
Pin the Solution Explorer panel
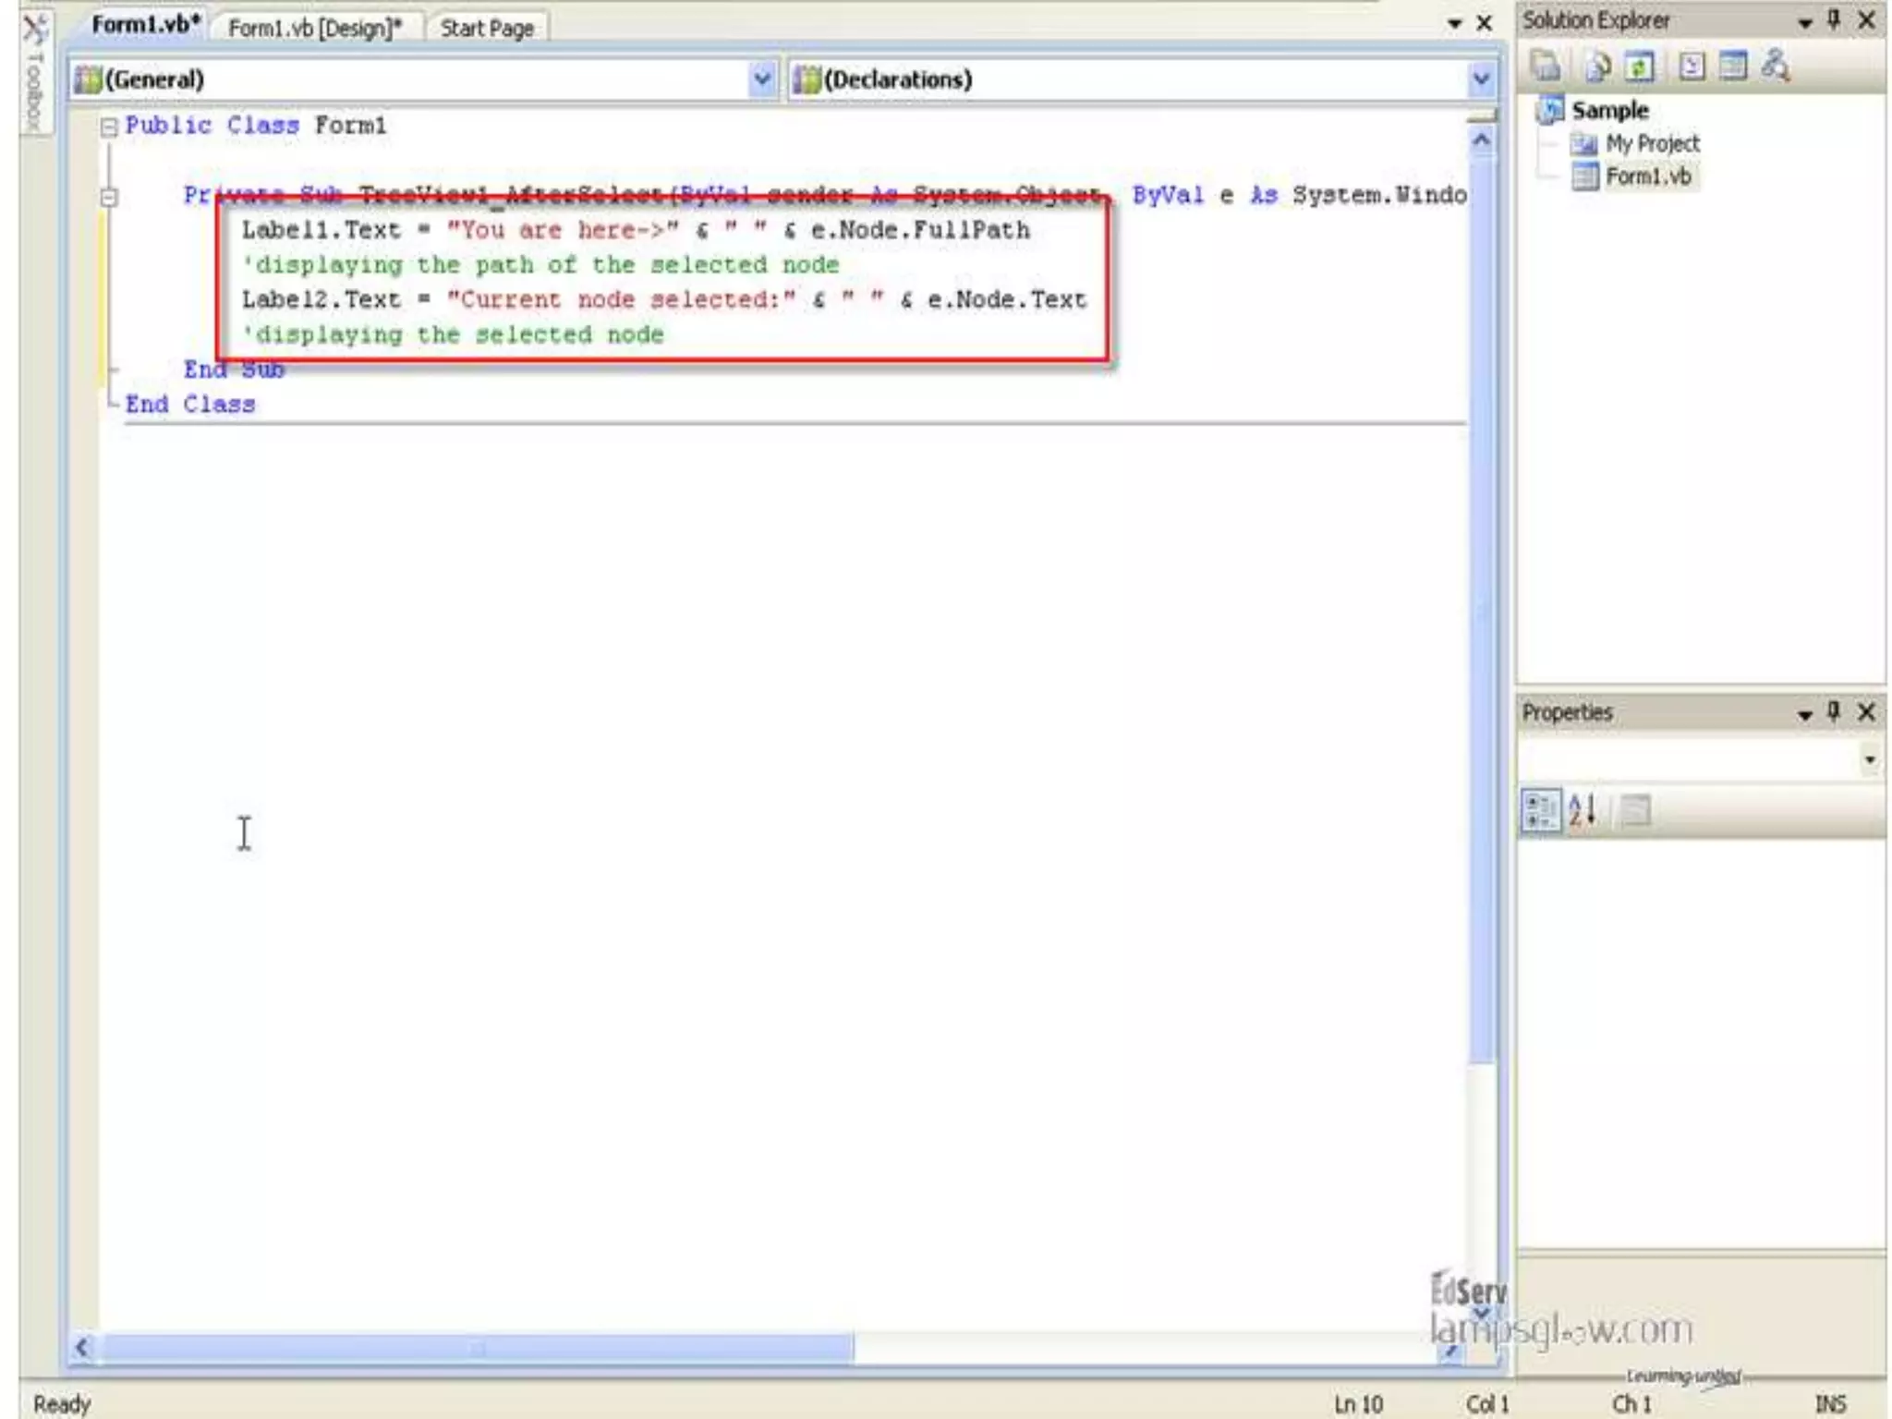coord(1835,19)
